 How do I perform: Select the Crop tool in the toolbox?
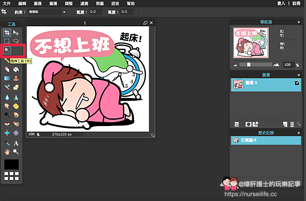[x=7, y=33]
